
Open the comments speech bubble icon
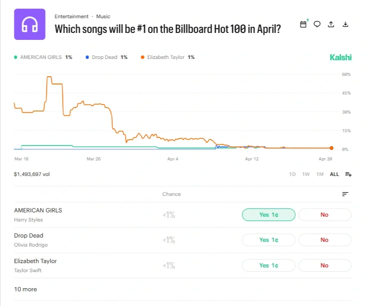pos(317,24)
